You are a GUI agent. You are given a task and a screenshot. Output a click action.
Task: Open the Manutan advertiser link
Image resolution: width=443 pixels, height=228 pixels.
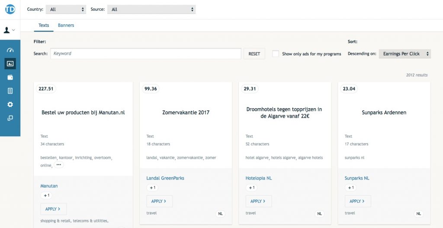[49, 186]
